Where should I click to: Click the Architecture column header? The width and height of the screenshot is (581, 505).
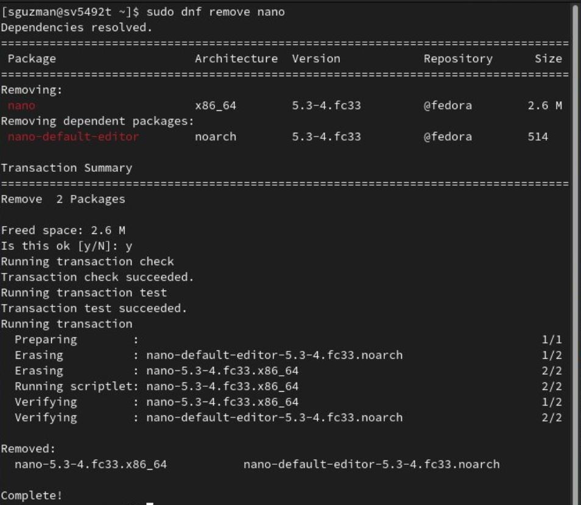pos(236,59)
